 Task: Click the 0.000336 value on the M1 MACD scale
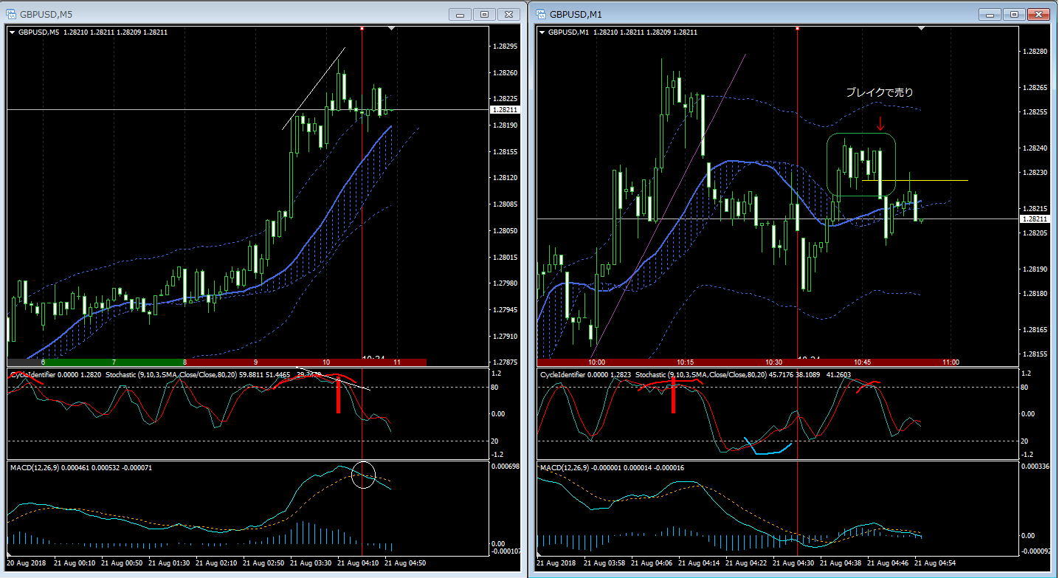tap(1037, 466)
